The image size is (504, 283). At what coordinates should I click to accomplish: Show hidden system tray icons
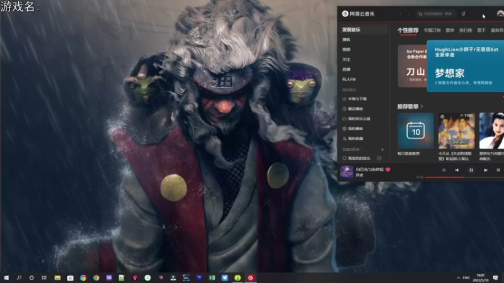coord(458,277)
